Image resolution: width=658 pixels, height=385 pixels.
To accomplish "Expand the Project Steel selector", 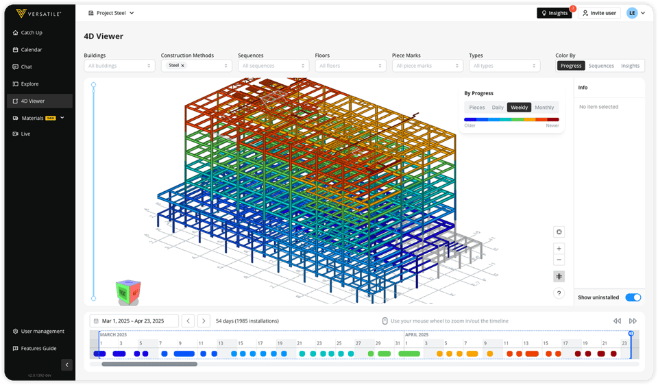I will tap(112, 13).
